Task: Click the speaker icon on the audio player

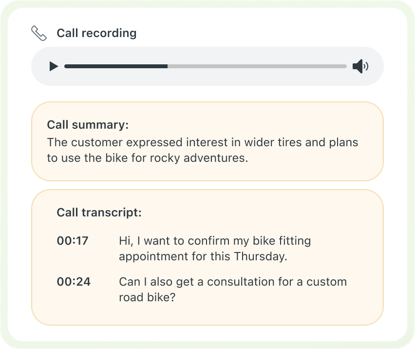Action: point(360,66)
